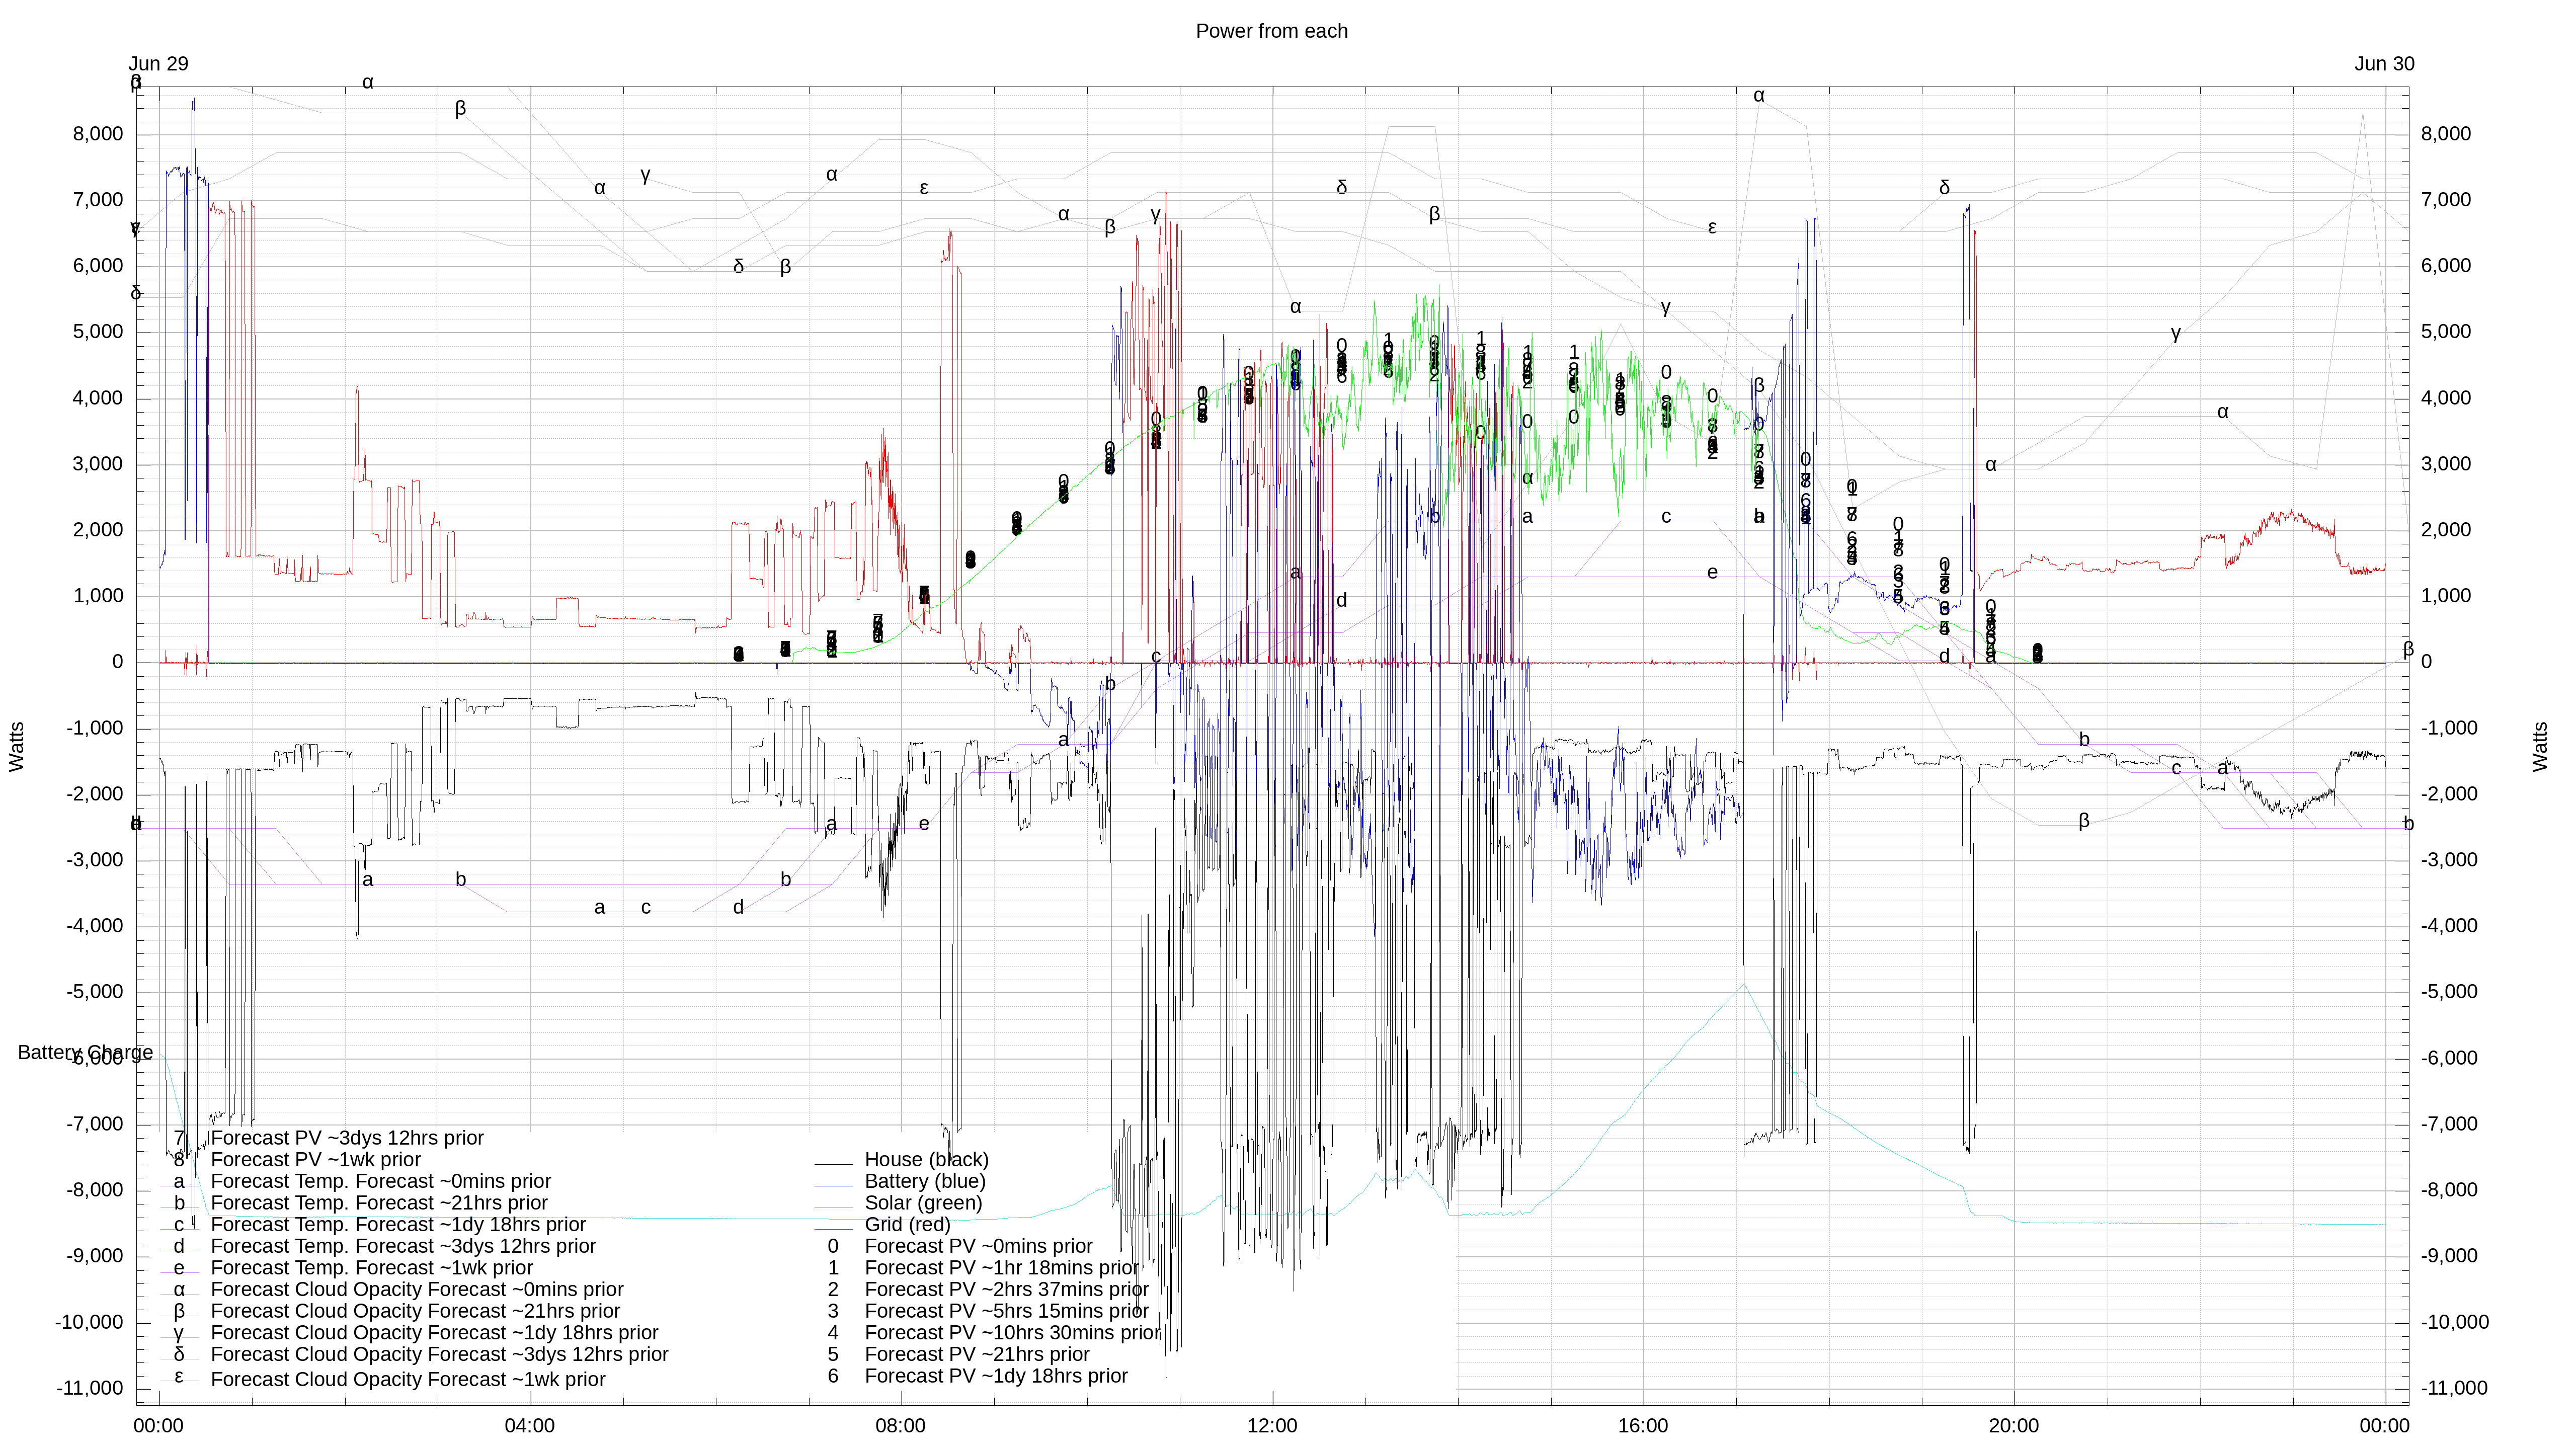Click the left 'Watts' axis label
The width and height of the screenshot is (2576, 1449).
tap(16, 746)
